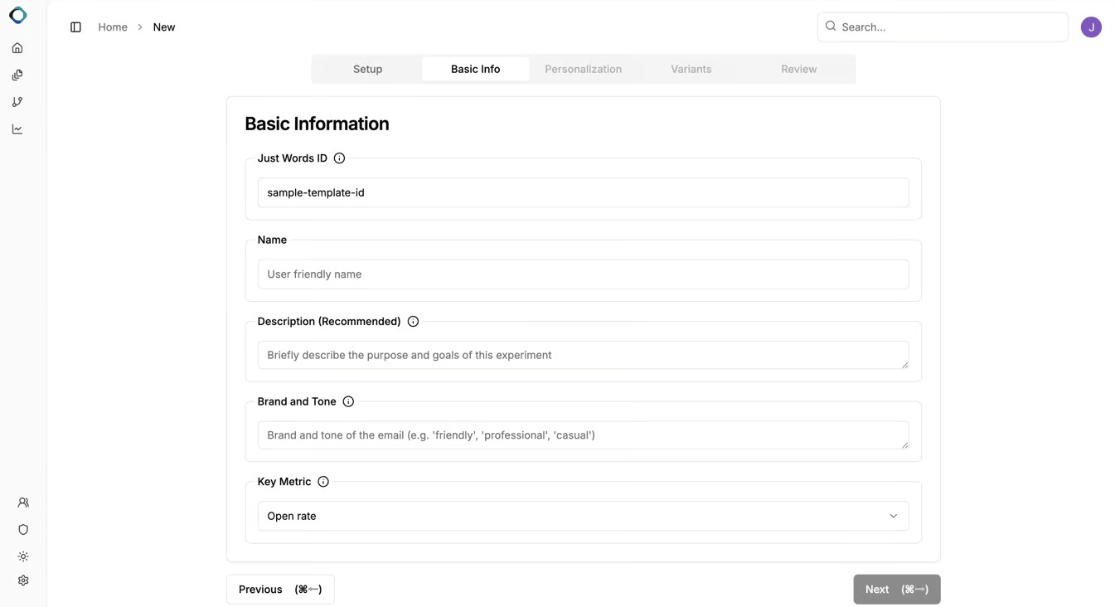Click the Previous button
1115x607 pixels.
point(280,590)
